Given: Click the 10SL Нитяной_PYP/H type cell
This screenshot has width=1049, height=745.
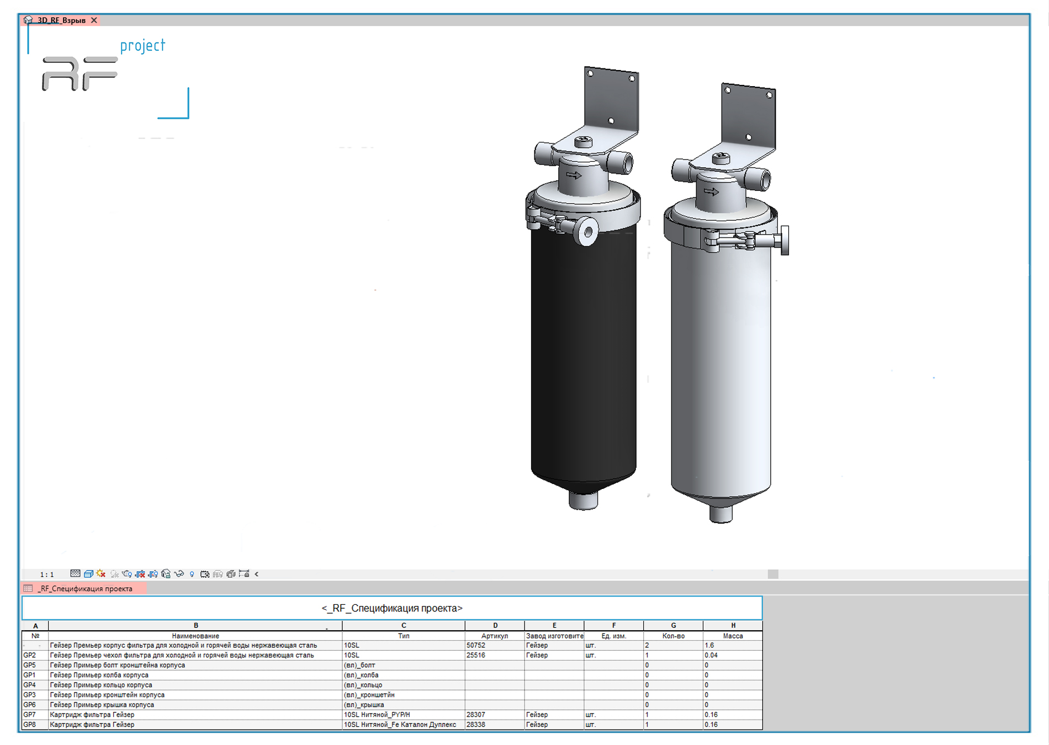Looking at the screenshot, I should point(404,715).
